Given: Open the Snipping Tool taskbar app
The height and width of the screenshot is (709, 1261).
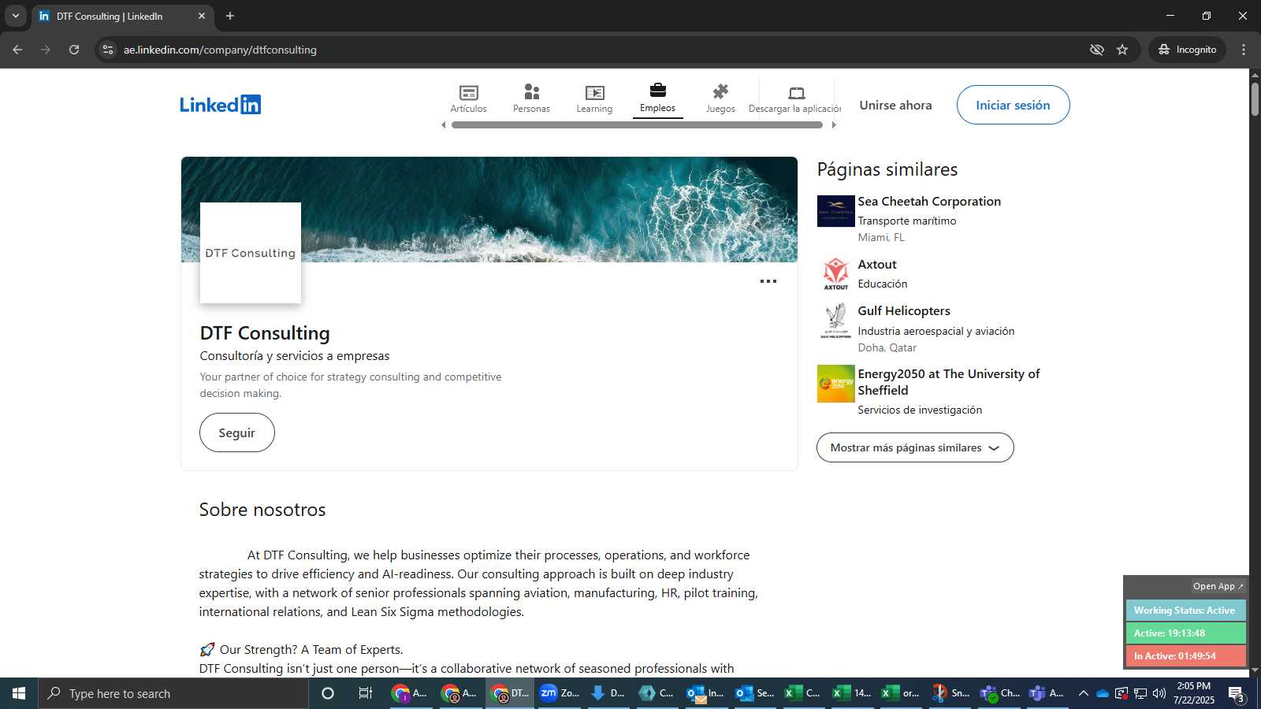Looking at the screenshot, I should [950, 693].
